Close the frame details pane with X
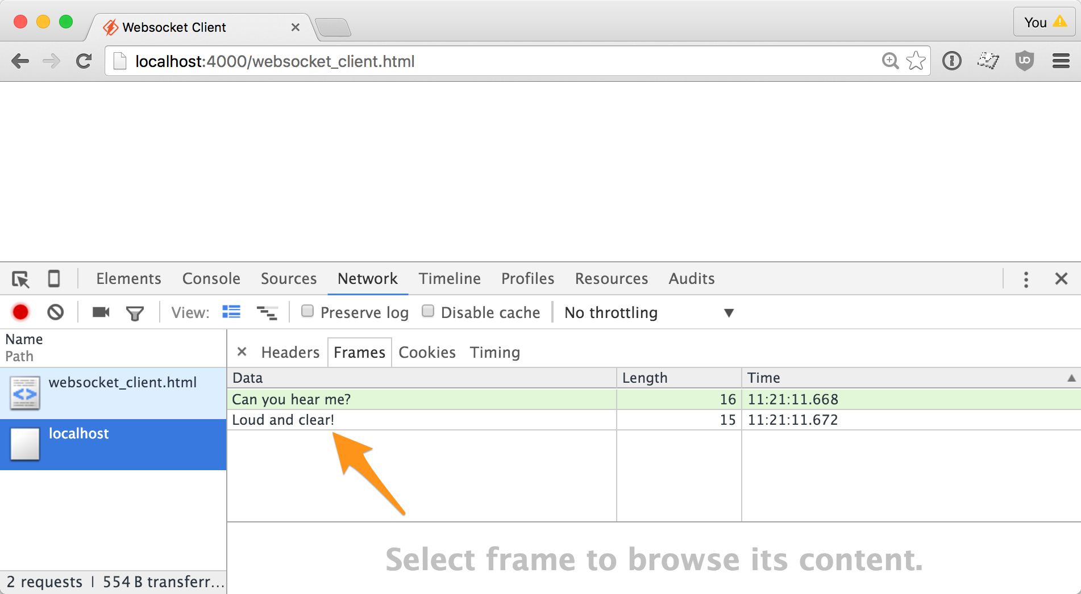Screen dimensions: 1081x594 (242, 352)
